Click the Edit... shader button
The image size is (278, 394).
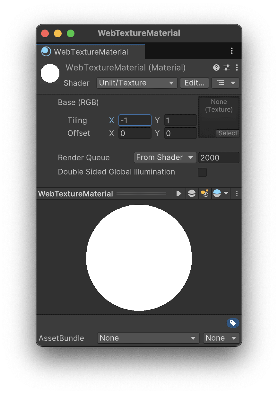[195, 83]
